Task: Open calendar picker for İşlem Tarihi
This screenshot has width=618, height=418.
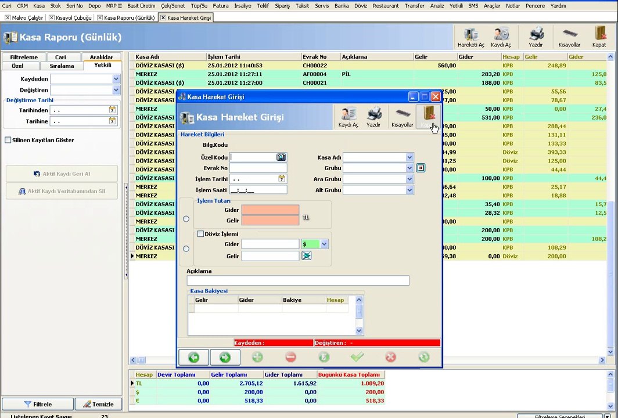Action: (281, 179)
